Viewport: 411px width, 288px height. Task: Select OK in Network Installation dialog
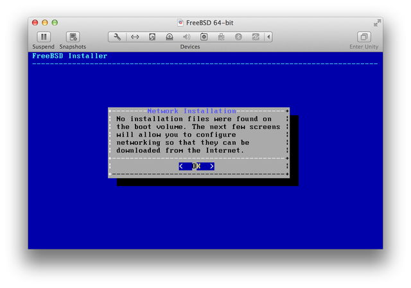click(197, 166)
